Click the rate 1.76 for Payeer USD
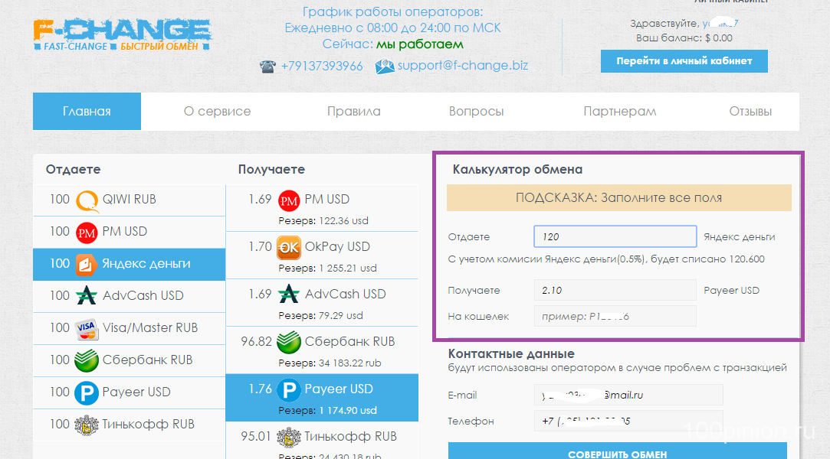The height and width of the screenshot is (459, 830). tap(260, 389)
